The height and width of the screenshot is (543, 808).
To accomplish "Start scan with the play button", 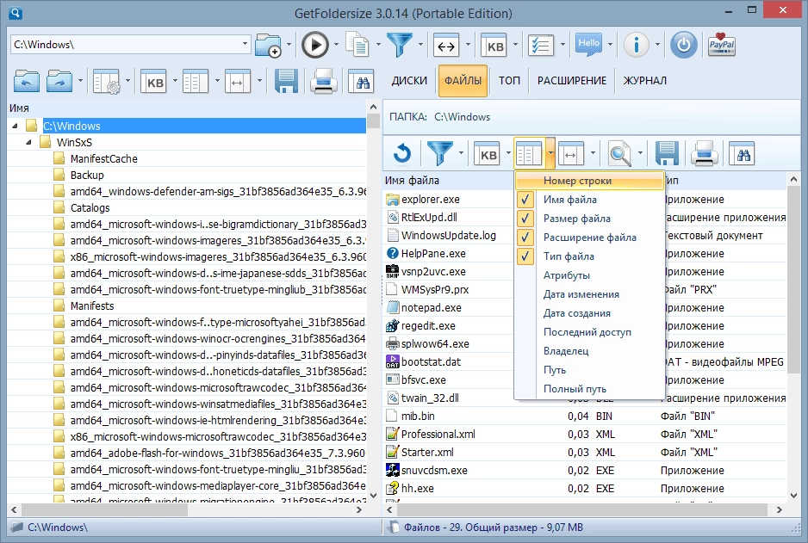I will coord(315,46).
